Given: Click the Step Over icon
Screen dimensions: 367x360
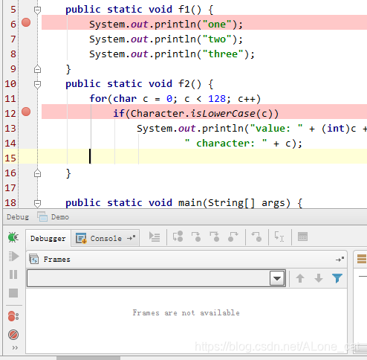Looking at the screenshot, I should click(178, 237).
